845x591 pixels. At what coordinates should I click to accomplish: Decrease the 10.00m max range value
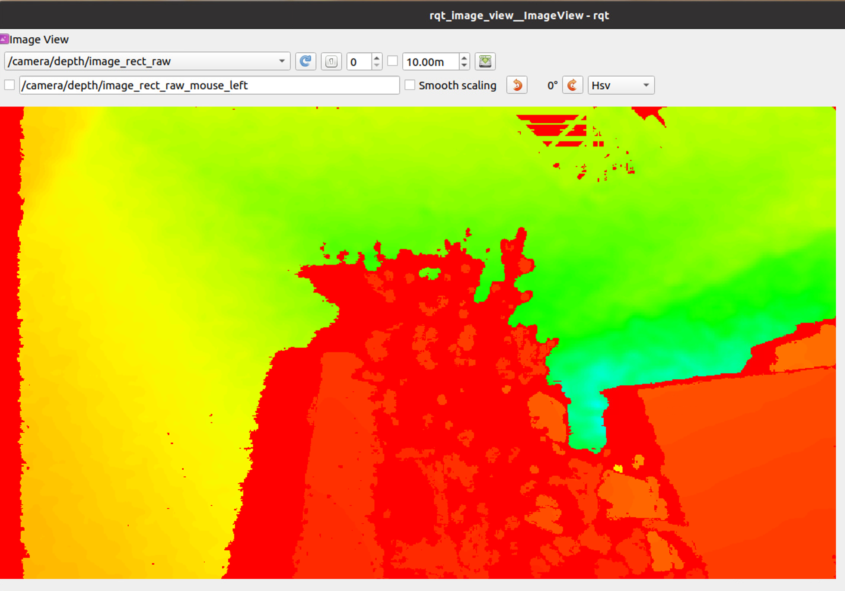coord(464,65)
